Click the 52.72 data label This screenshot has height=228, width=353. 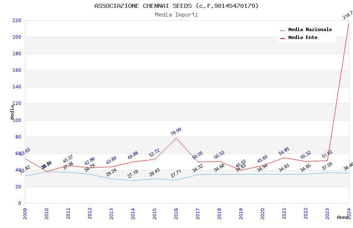tap(154, 153)
